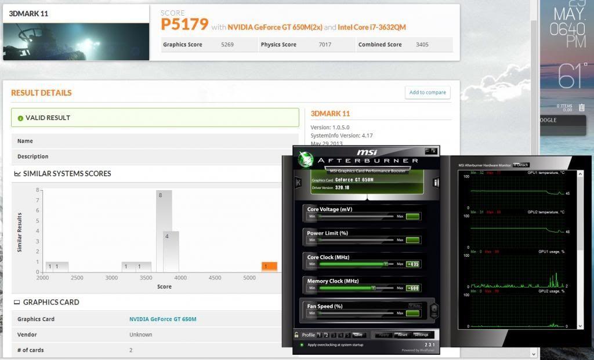Select Afterburner profile slot 1
The height and width of the screenshot is (360, 594).
[x=320, y=335]
